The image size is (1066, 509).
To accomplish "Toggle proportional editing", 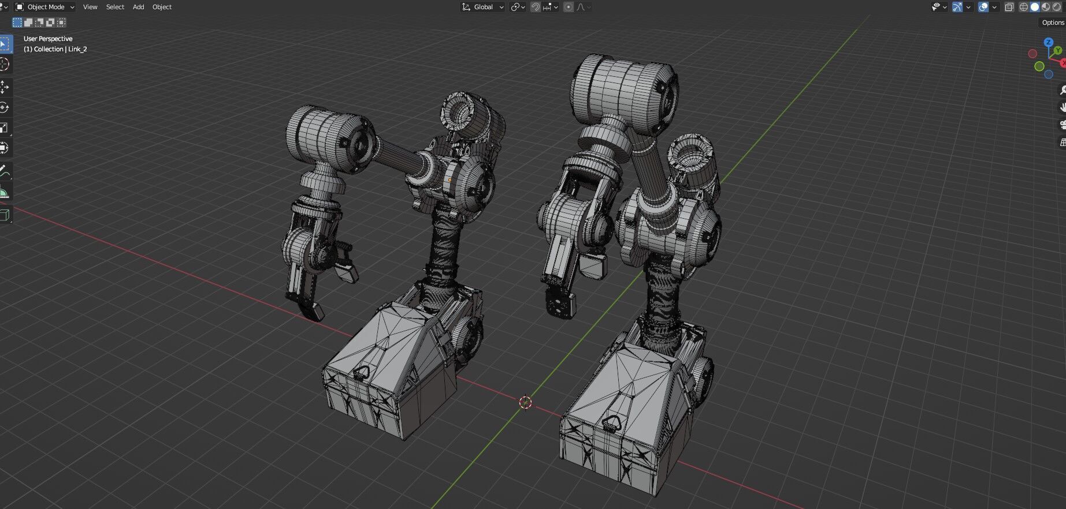I will [569, 7].
